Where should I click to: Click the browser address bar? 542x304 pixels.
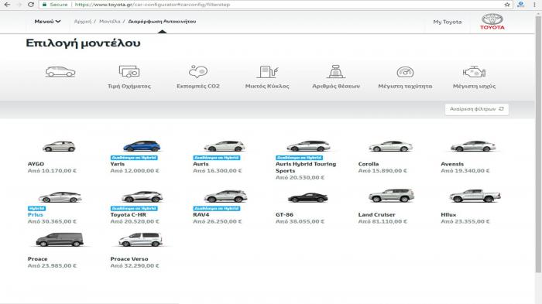pos(269,5)
